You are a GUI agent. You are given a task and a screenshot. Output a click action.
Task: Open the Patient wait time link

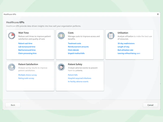coord(25,43)
